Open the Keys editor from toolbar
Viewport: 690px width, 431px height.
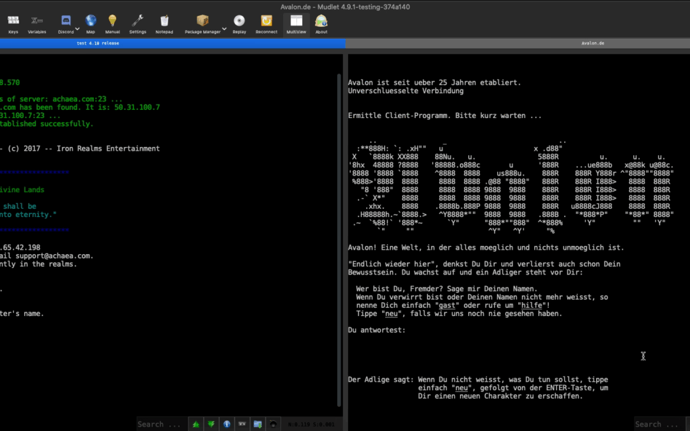point(13,25)
